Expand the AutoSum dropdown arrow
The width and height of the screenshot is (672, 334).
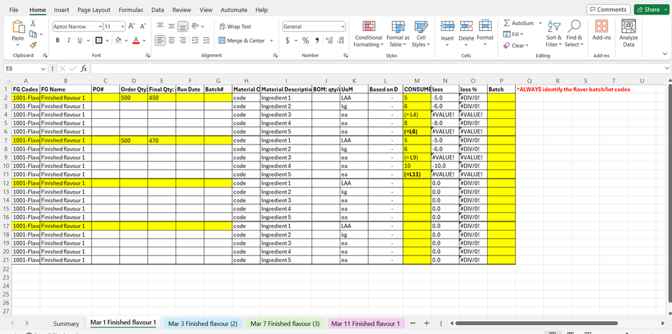540,23
